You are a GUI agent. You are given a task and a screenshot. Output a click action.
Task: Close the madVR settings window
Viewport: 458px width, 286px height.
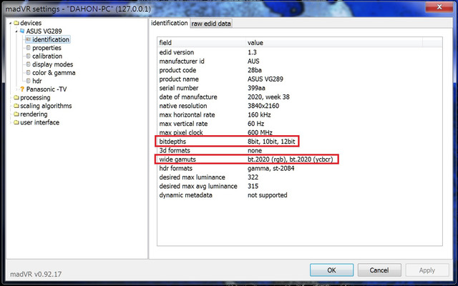(x=439, y=7)
